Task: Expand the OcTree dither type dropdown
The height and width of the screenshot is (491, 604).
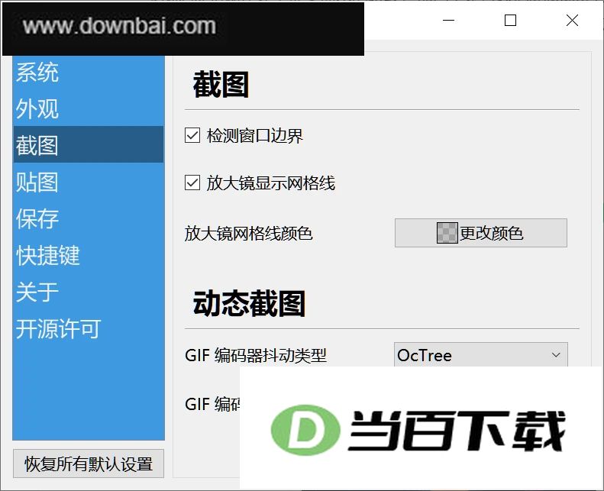Action: pos(481,354)
